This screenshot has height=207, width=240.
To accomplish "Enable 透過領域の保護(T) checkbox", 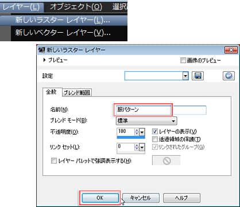I will click(154, 139).
